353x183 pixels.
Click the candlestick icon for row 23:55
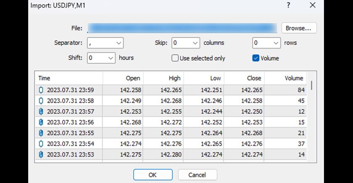point(41,133)
